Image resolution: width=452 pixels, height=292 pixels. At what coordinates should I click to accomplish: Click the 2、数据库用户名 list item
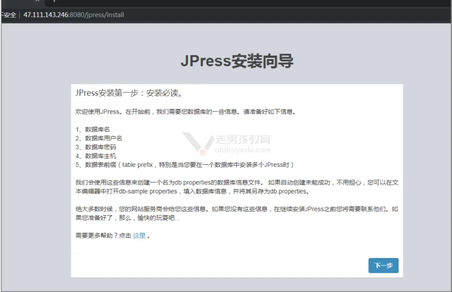99,138
